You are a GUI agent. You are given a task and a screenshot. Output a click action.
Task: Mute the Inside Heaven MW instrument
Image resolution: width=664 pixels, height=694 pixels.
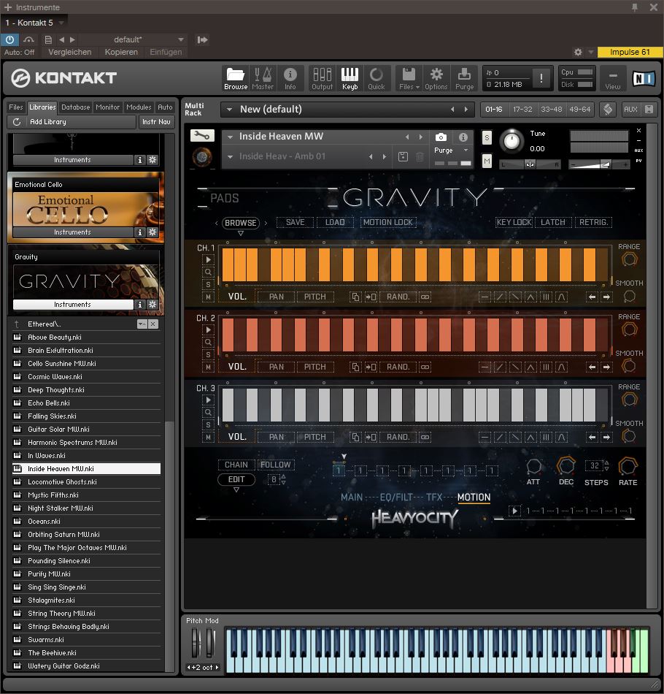487,161
